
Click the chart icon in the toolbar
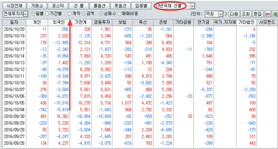[x=267, y=14]
